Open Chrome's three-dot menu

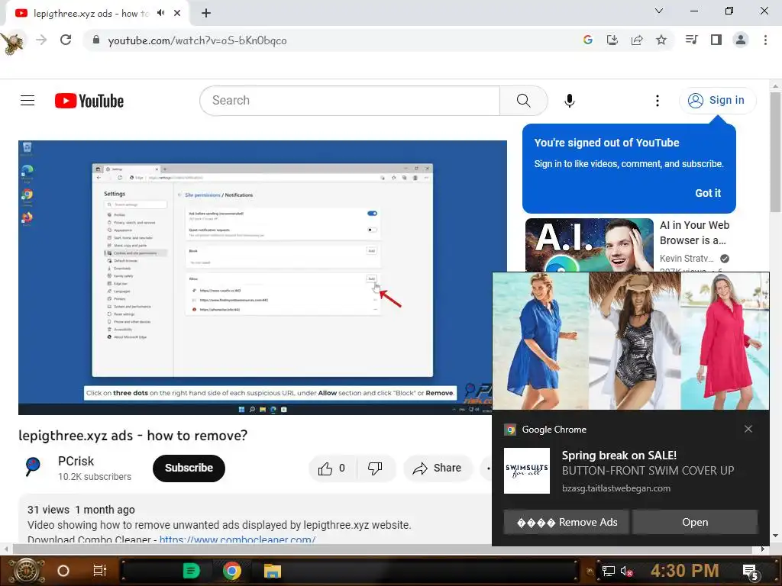click(765, 40)
